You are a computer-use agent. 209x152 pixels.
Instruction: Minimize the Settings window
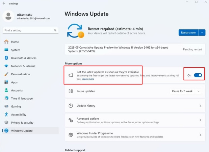pyautogui.click(x=187, y=2)
